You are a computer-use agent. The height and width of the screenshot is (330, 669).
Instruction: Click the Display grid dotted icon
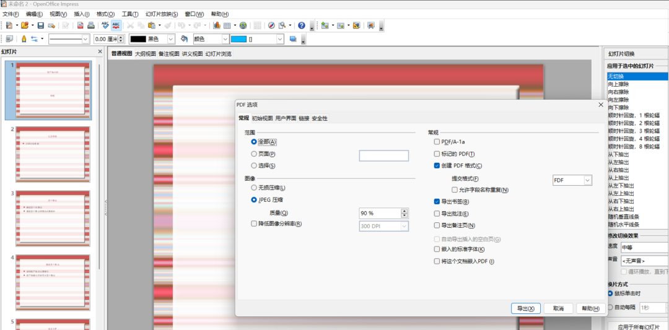[257, 25]
